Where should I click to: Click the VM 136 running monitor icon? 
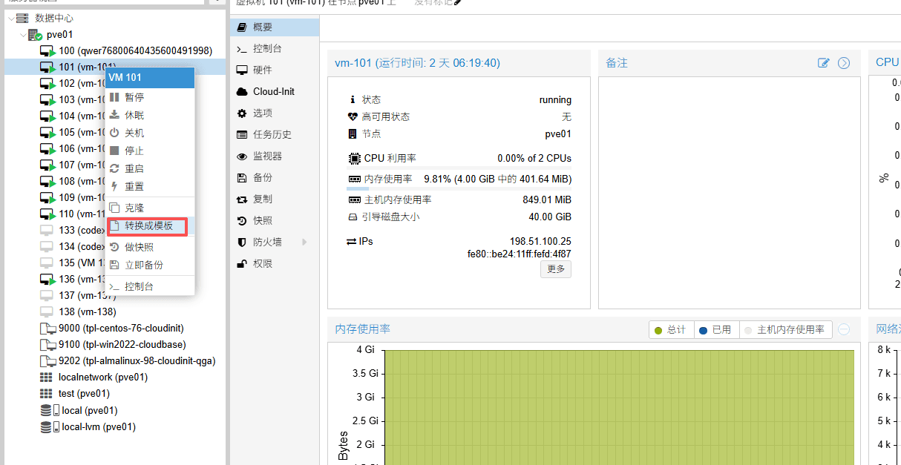[x=47, y=279]
